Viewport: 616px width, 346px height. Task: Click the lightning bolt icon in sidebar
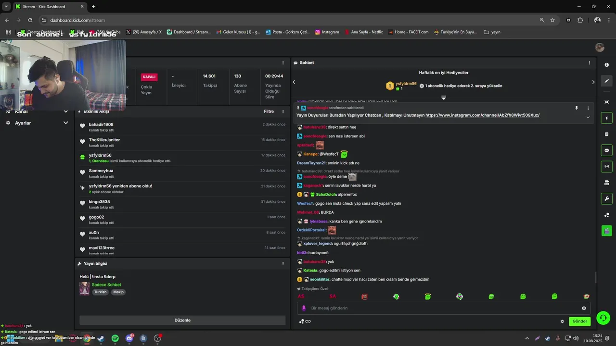tap(606, 118)
